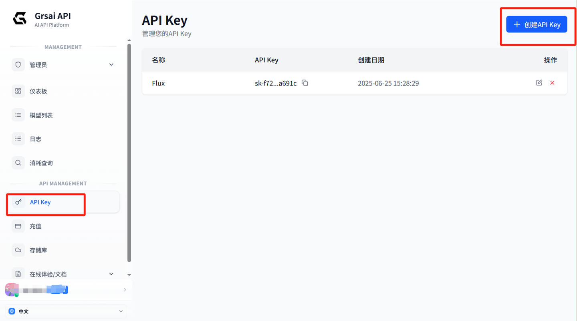Viewport: 577px width, 321px height.
Task: Expand the 在线体验/文档 menu
Action: point(111,274)
